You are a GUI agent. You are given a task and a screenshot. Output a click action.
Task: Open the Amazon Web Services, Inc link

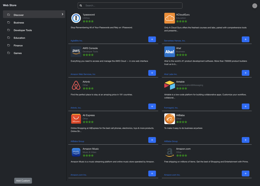point(83,74)
